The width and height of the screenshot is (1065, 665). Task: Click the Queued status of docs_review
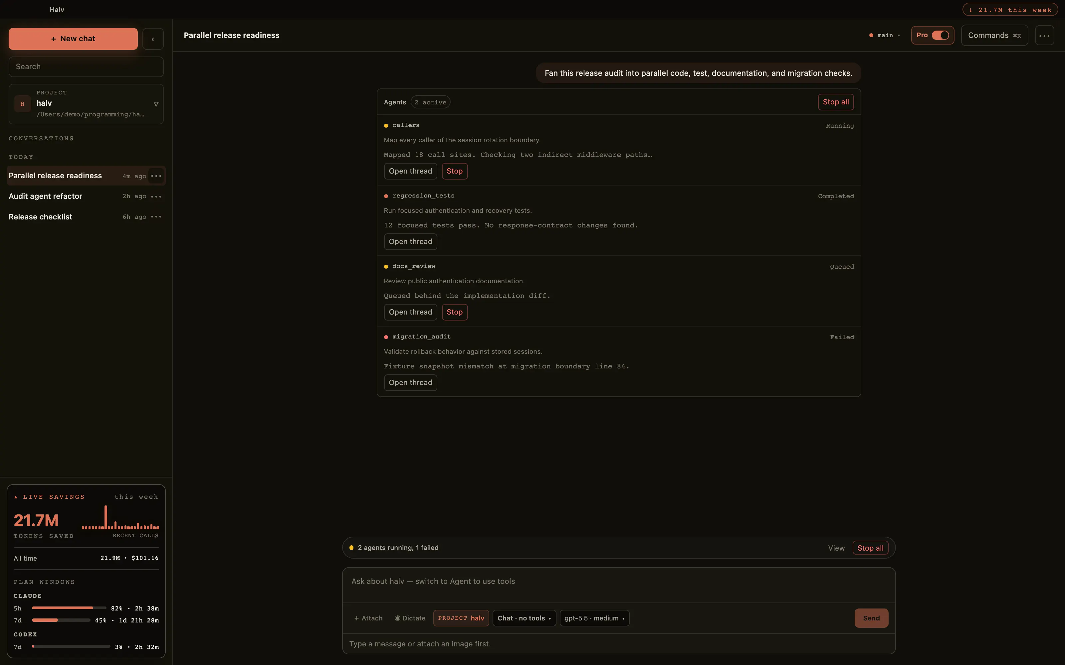pyautogui.click(x=841, y=267)
